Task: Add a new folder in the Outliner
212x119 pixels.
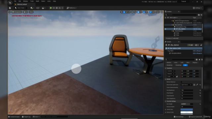Action: tap(199, 15)
